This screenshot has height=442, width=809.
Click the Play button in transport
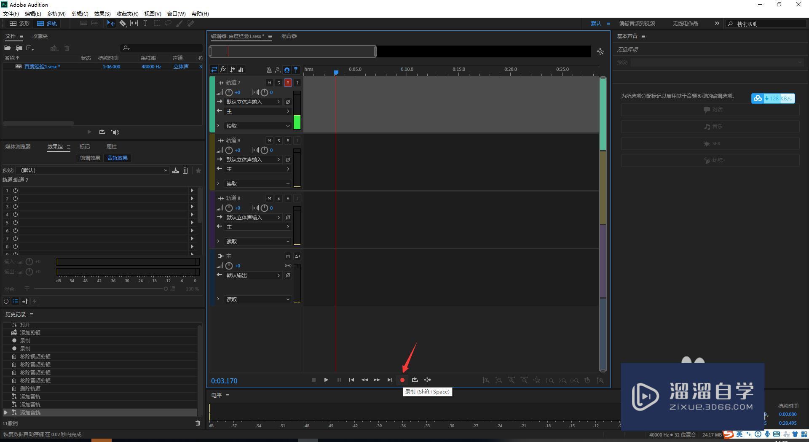326,380
